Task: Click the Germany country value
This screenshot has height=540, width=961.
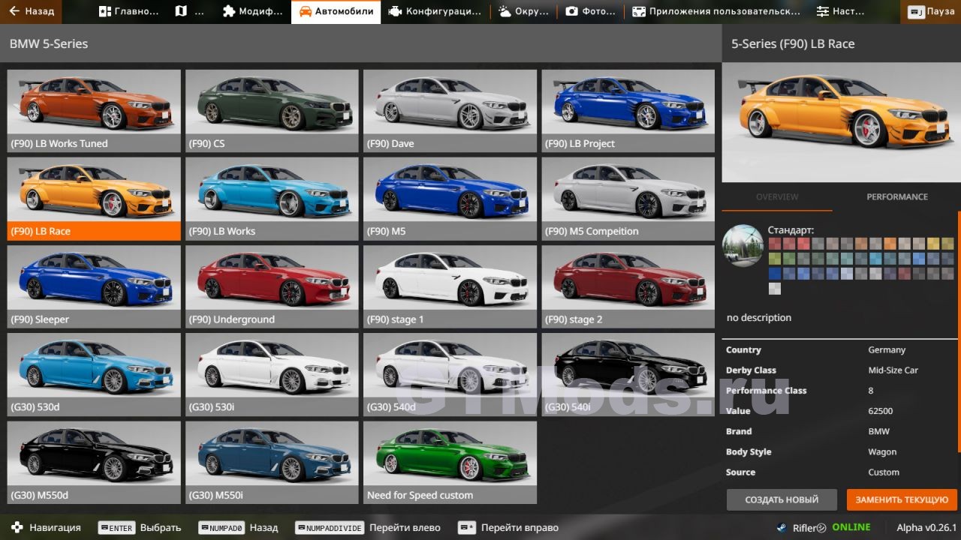Action: point(887,350)
